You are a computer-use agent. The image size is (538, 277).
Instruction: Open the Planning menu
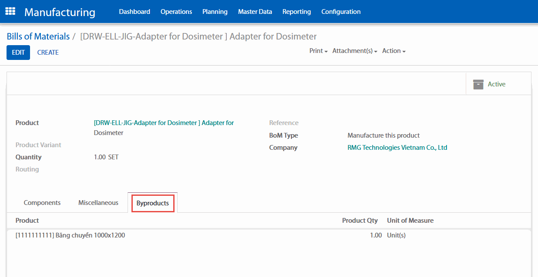pos(215,12)
